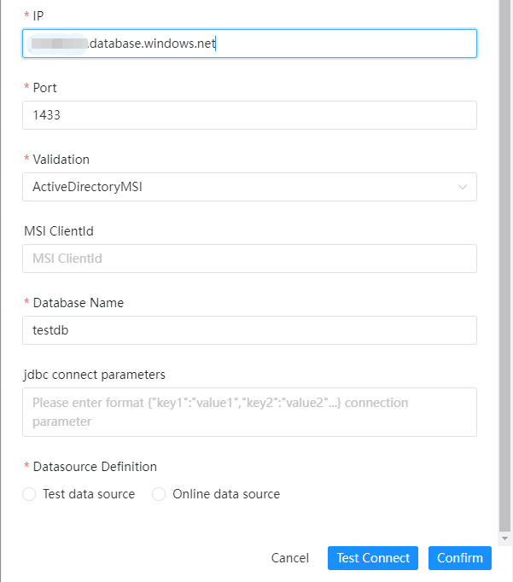Viewport: 513px width, 582px height.
Task: Click the scrollbar down arrow
Action: click(x=504, y=539)
